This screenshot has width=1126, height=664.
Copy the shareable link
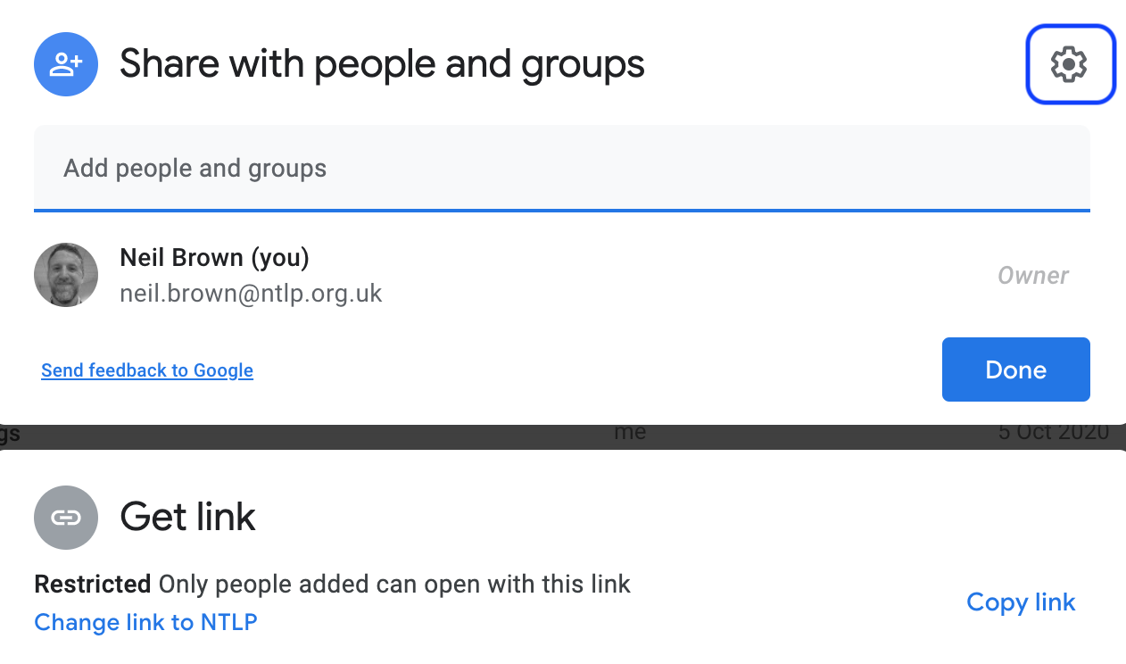(x=1021, y=602)
